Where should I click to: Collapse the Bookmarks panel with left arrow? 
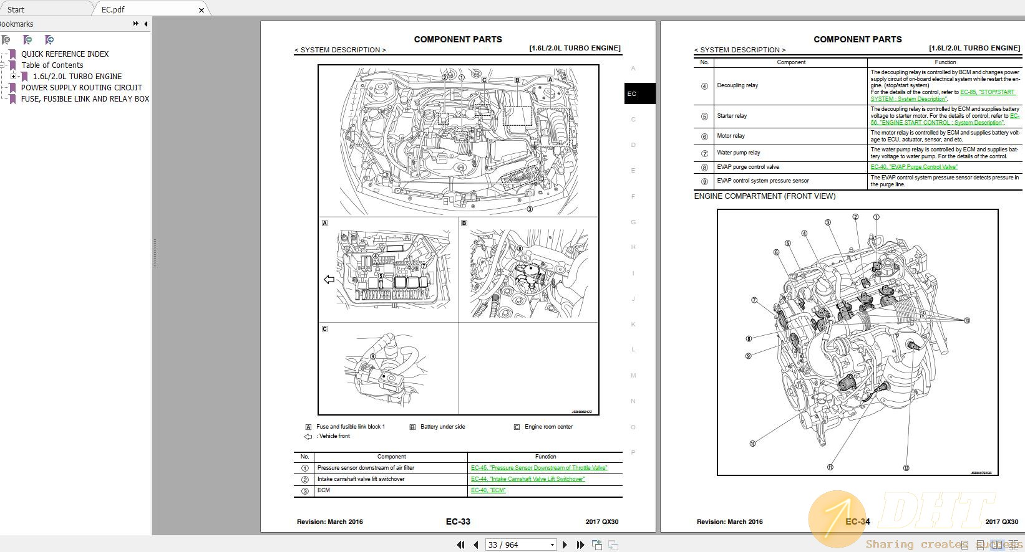146,24
